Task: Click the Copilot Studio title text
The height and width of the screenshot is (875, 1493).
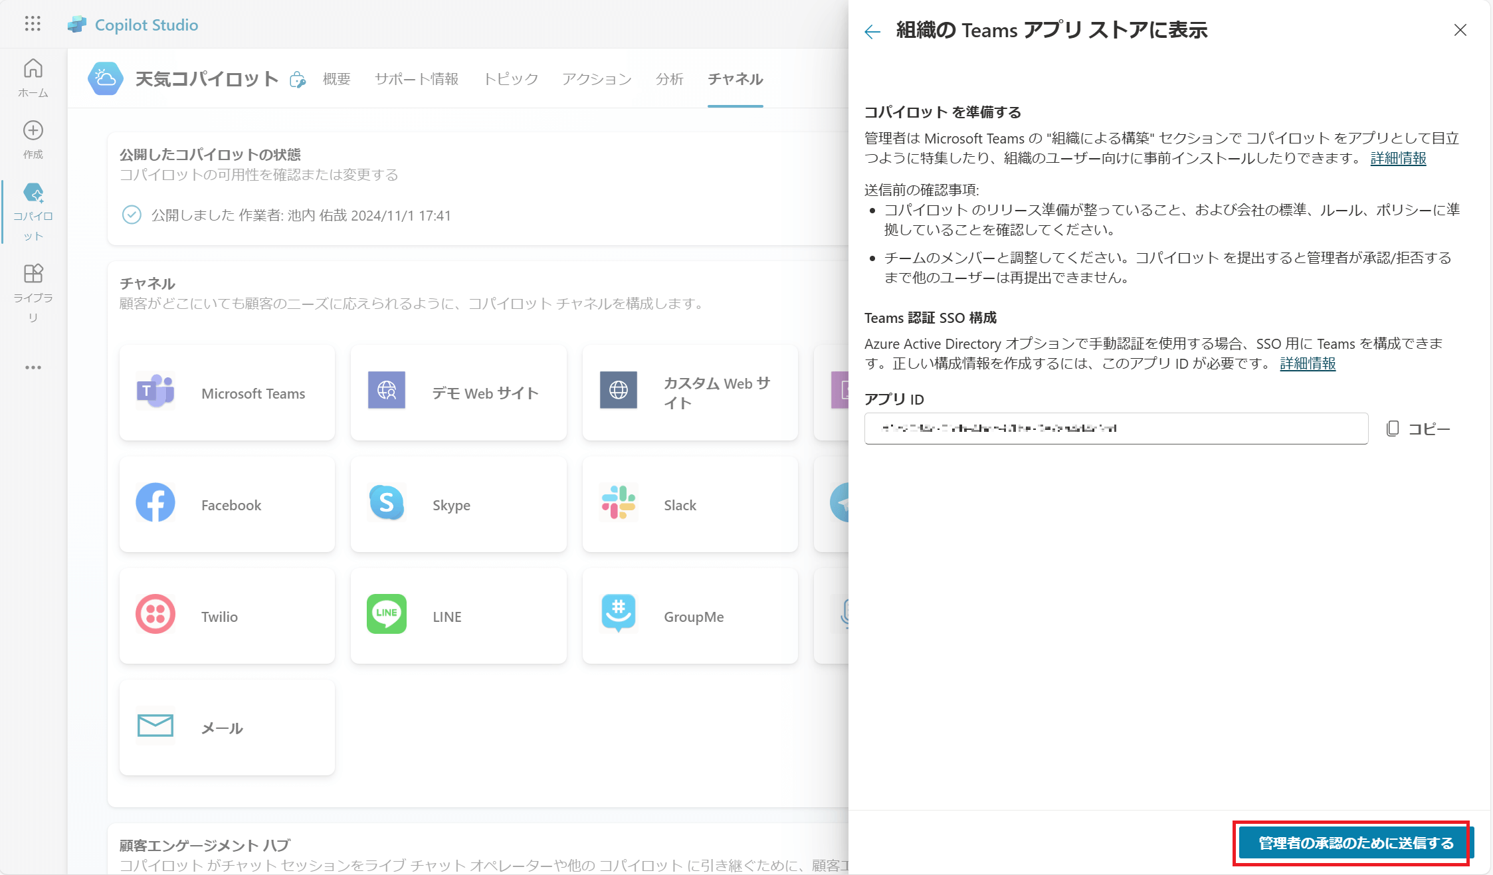Action: click(x=147, y=25)
